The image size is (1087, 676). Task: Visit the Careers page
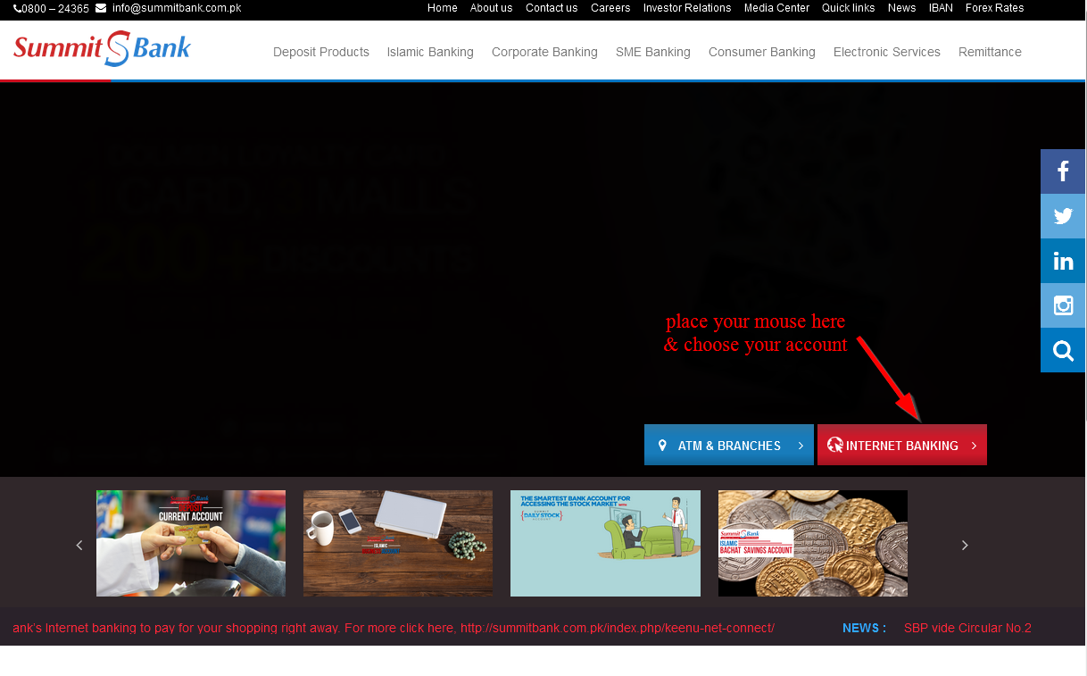[610, 8]
